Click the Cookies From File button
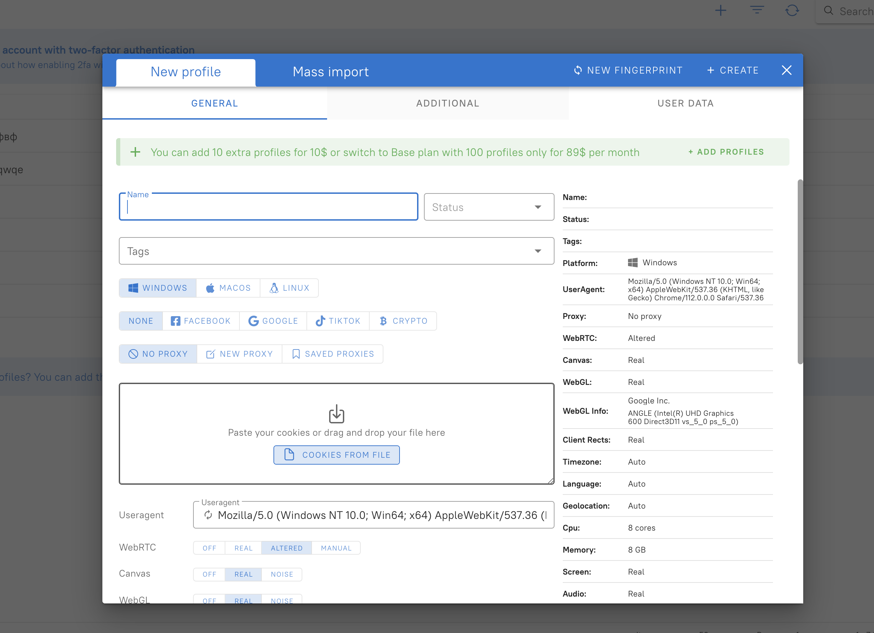This screenshot has width=874, height=633. click(x=336, y=455)
